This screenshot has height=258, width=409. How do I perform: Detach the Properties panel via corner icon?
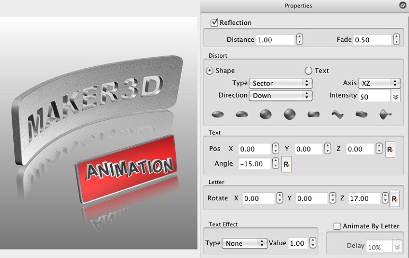click(x=403, y=5)
